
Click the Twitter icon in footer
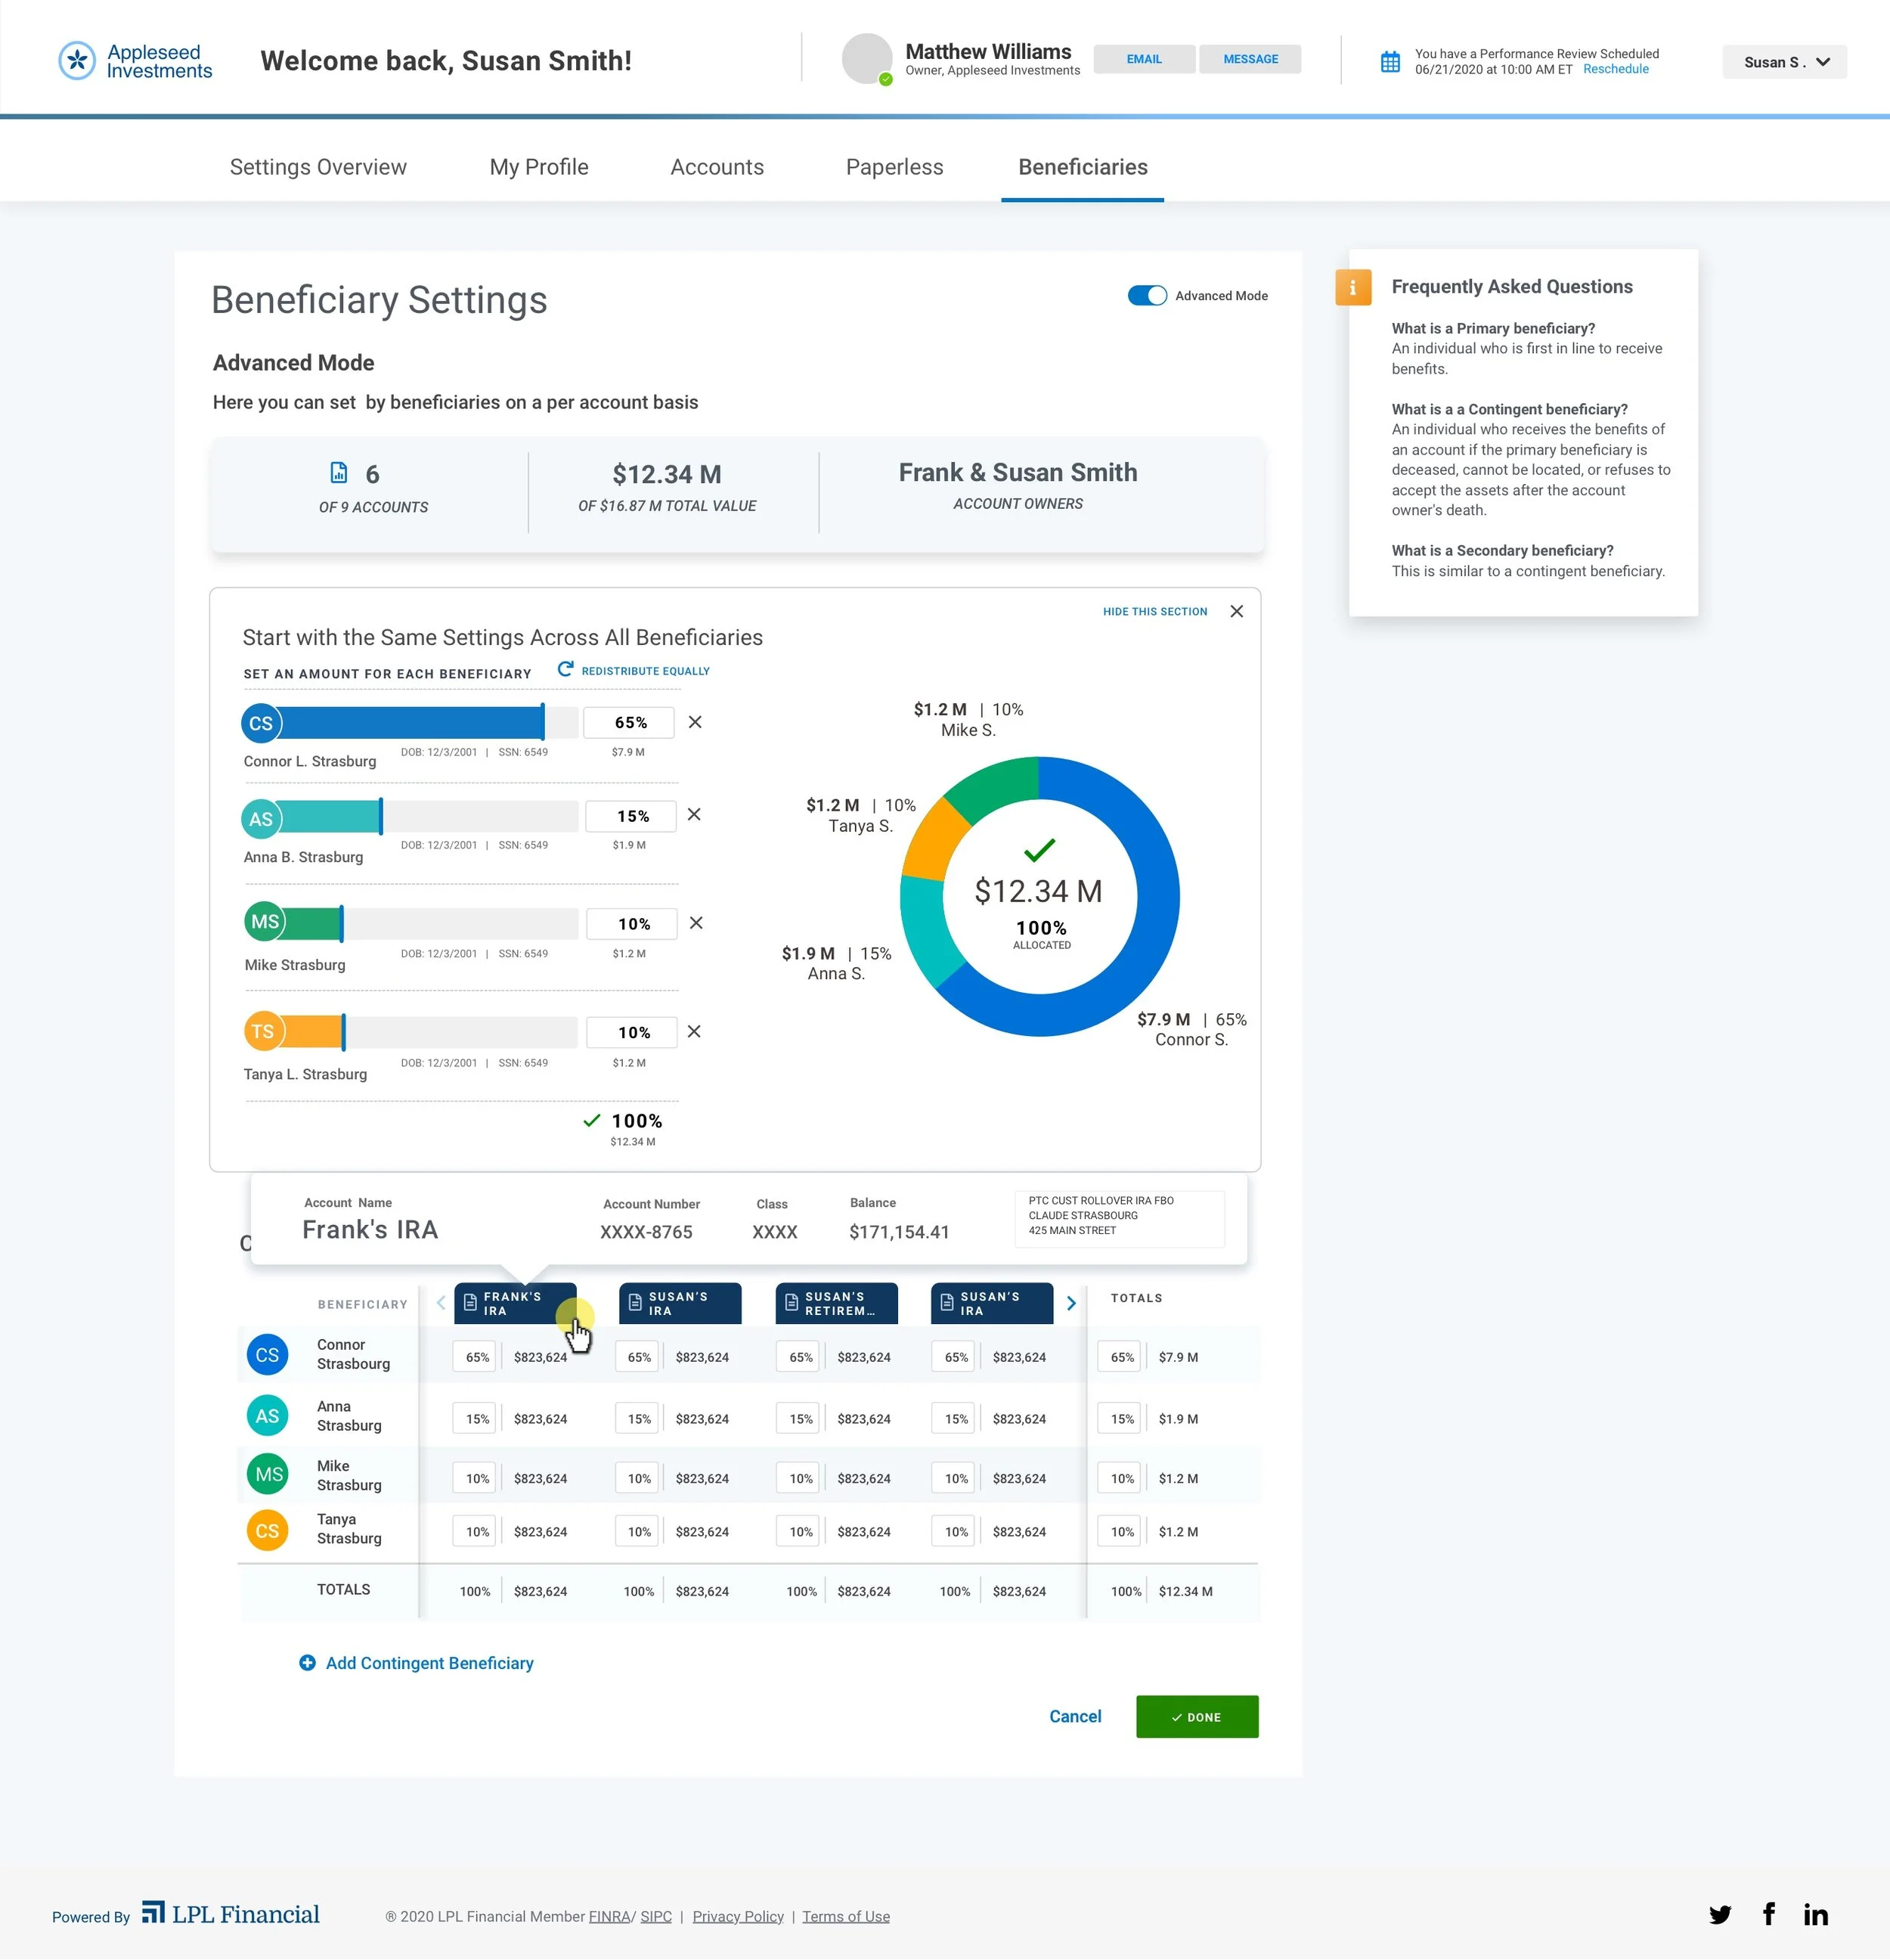click(1719, 1915)
